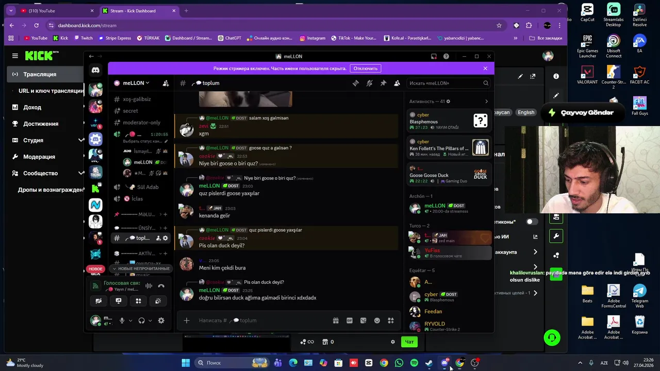Toggle camera in voice panel
This screenshot has height=371, width=660.
[x=98, y=301]
